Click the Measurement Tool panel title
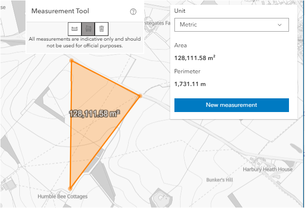The height and width of the screenshot is (208, 305). pos(60,11)
